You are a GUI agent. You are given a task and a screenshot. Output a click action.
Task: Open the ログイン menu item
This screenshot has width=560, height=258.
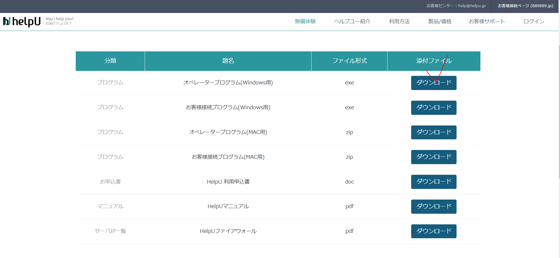pyautogui.click(x=534, y=21)
